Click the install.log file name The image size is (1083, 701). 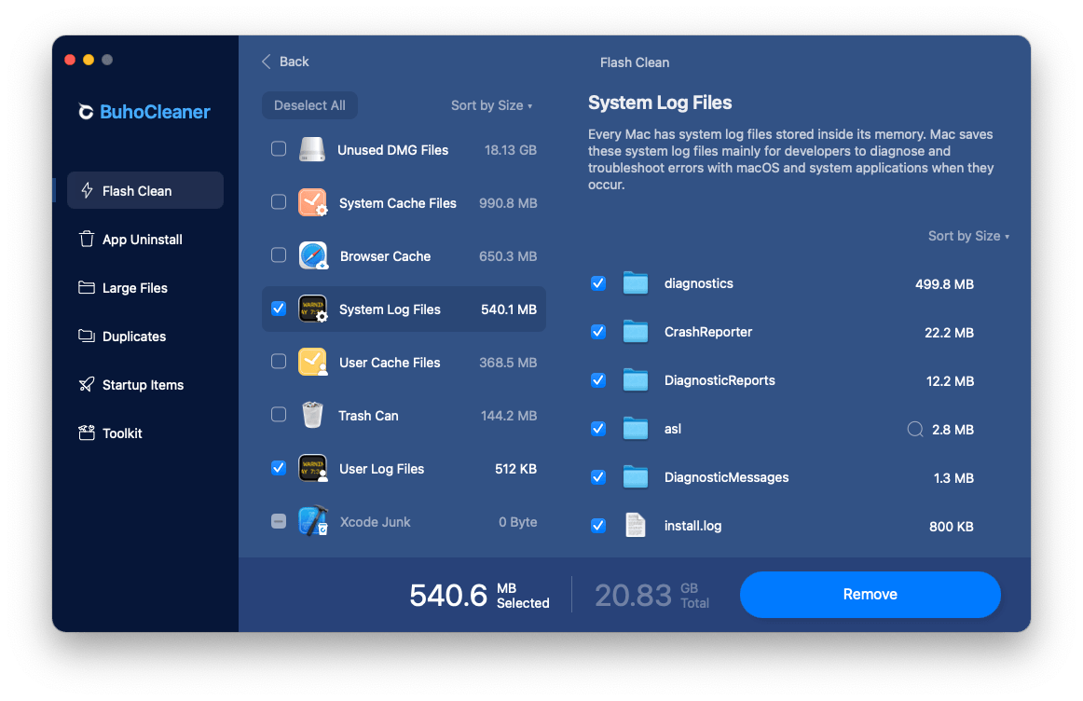pyautogui.click(x=692, y=526)
